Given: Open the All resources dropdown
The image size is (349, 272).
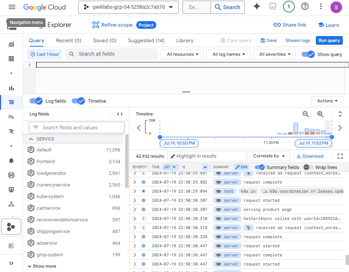Looking at the screenshot, I should point(182,54).
